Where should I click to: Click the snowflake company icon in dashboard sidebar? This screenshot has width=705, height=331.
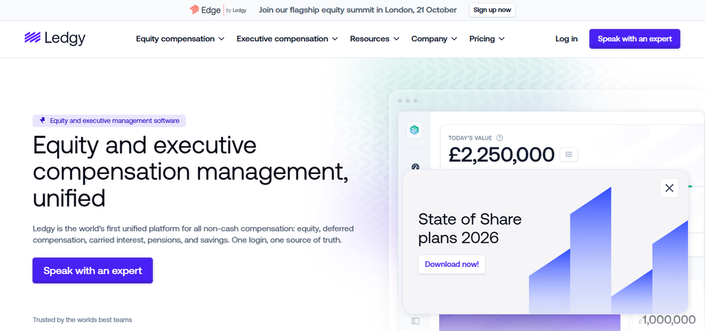pyautogui.click(x=414, y=130)
